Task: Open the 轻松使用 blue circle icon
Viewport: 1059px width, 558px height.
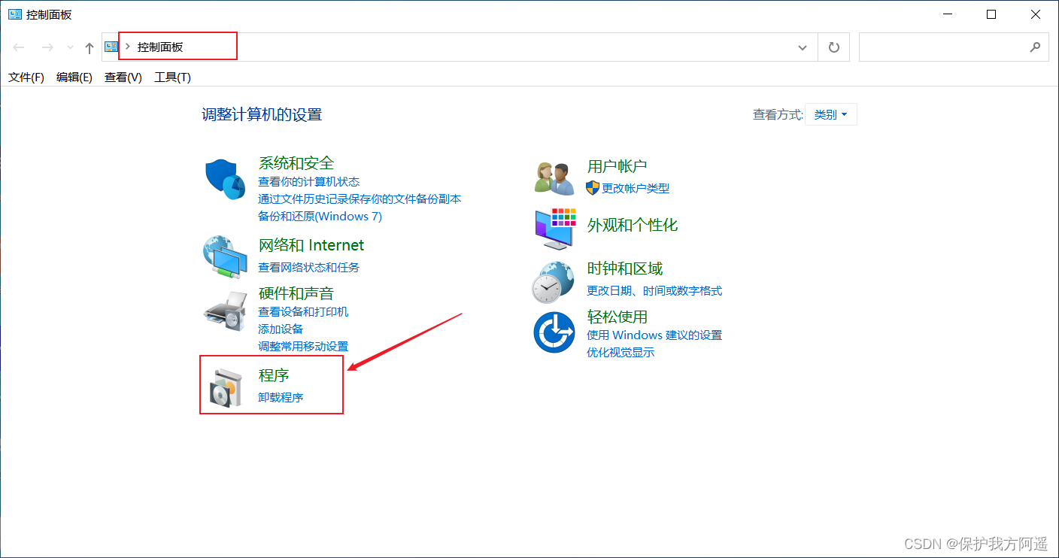Action: 554,332
